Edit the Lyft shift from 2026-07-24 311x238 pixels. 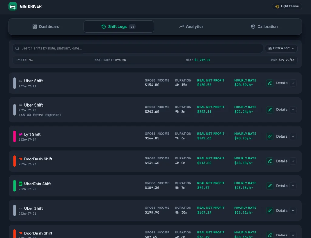[270, 136]
